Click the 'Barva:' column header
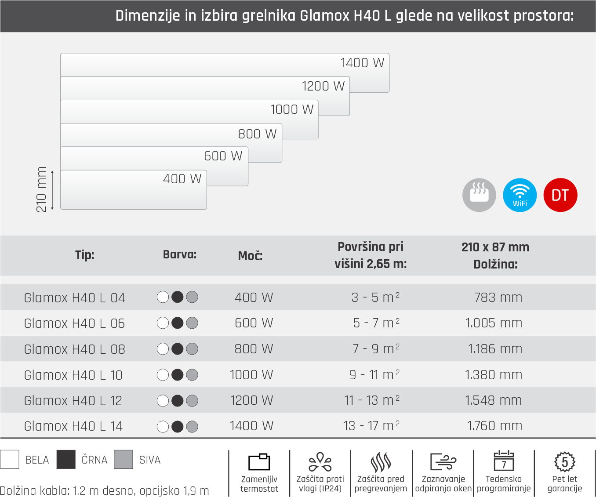 tap(180, 254)
